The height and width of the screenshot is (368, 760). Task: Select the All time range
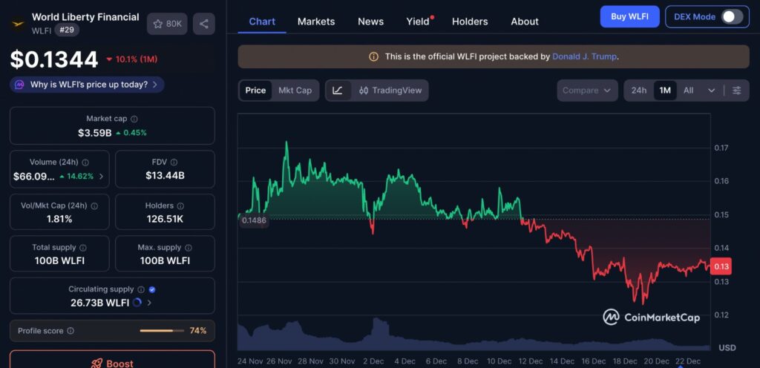pyautogui.click(x=688, y=91)
